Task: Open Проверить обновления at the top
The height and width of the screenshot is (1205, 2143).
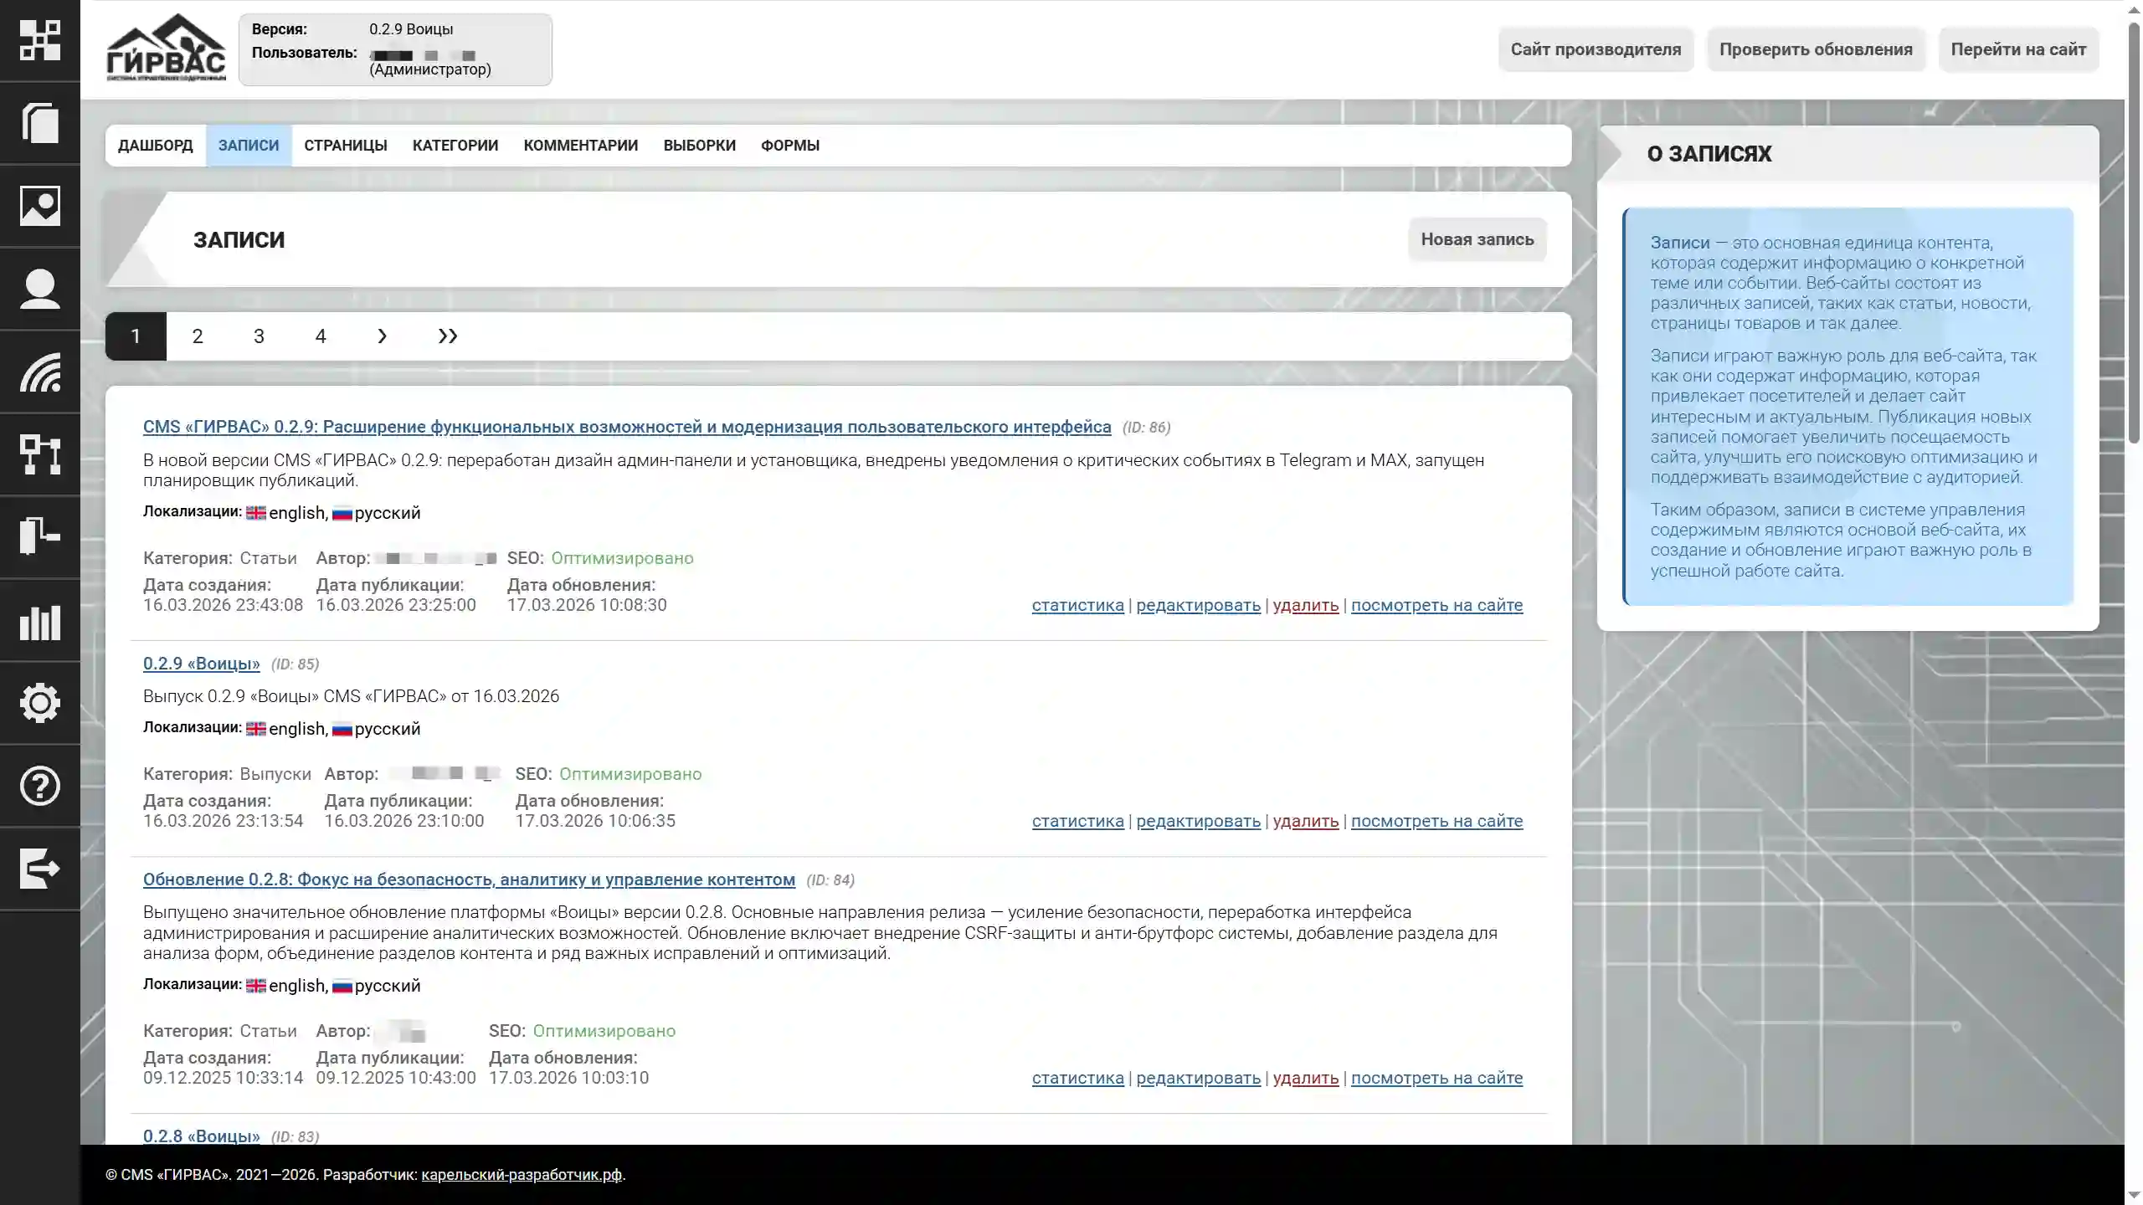Action: [x=1817, y=49]
